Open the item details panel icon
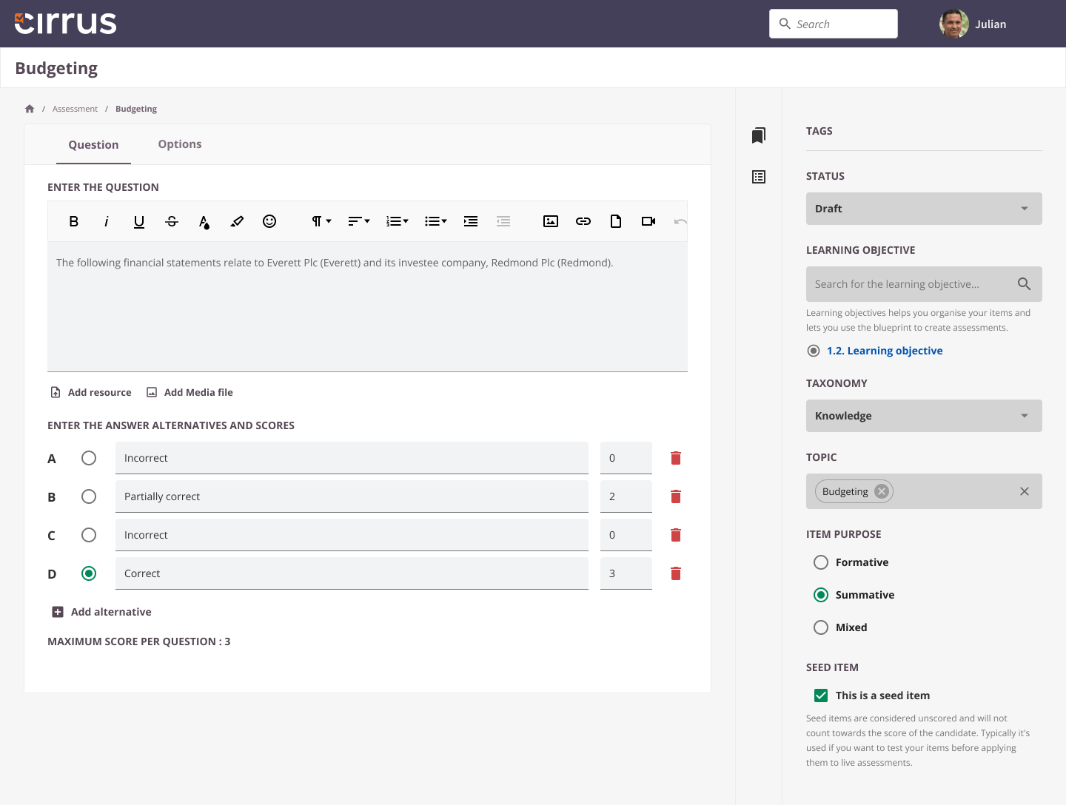Screen dimensions: 1066x805 (x=758, y=177)
